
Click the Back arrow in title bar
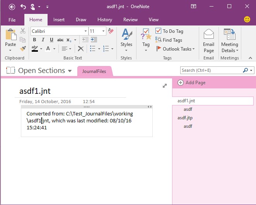(12, 7)
